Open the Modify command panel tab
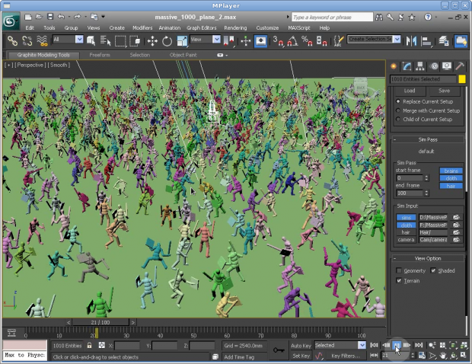 click(407, 66)
